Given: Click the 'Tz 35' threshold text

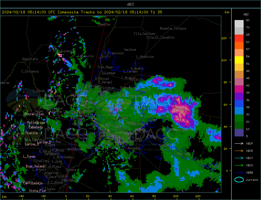Looking at the screenshot, I should point(156,12).
